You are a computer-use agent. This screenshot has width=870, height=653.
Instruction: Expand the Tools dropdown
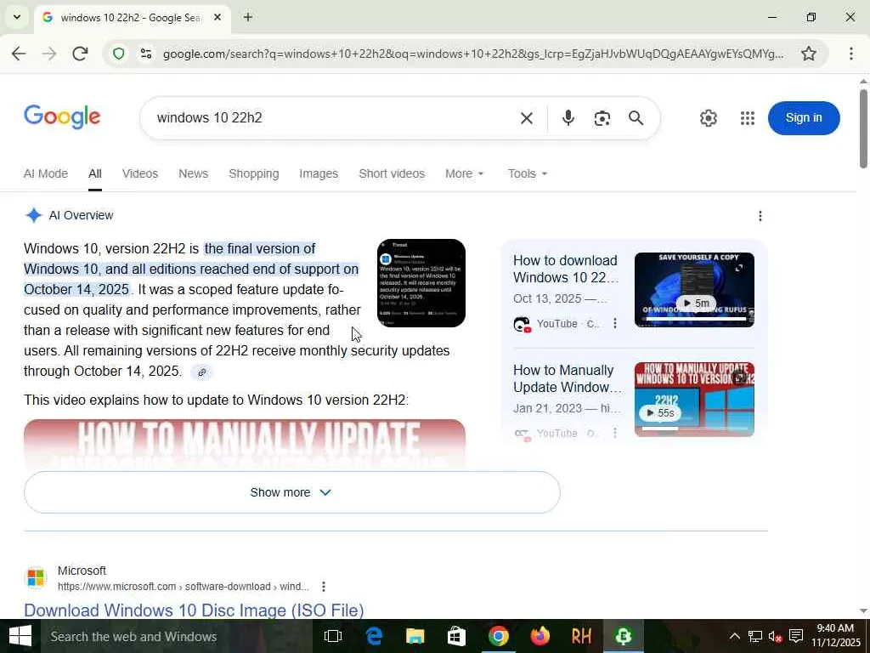click(x=527, y=173)
